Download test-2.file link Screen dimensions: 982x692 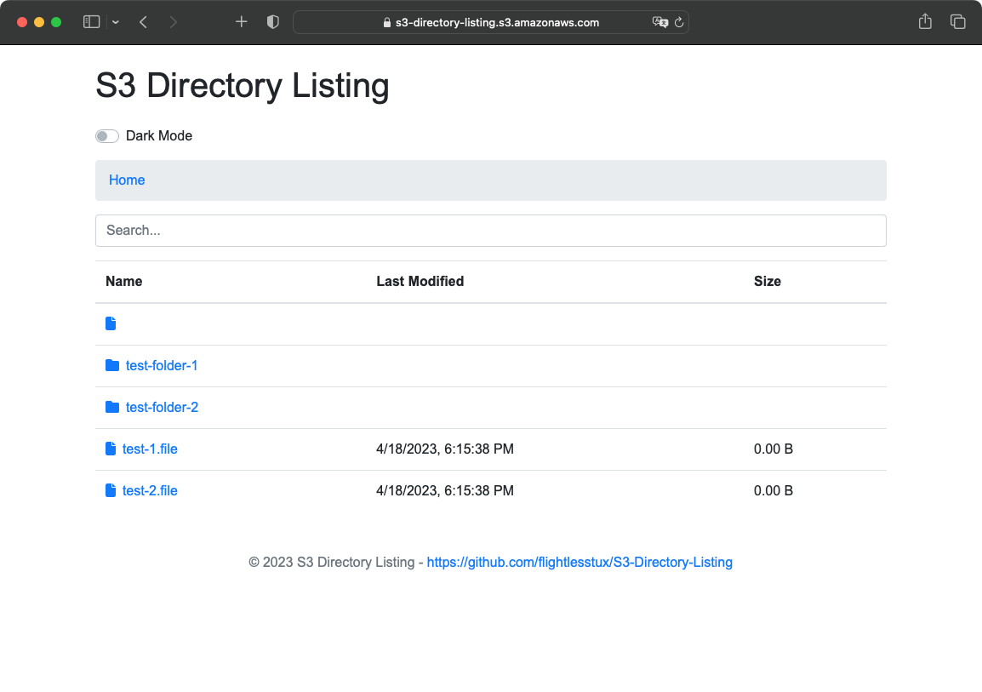(150, 491)
